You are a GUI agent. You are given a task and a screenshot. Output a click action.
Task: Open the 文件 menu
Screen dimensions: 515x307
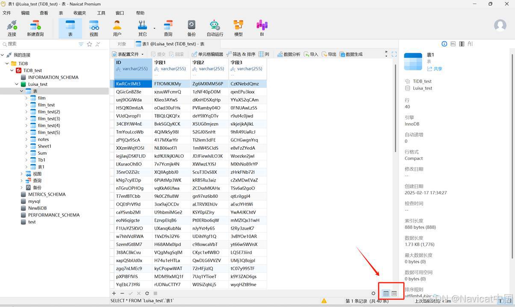[x=6, y=13]
